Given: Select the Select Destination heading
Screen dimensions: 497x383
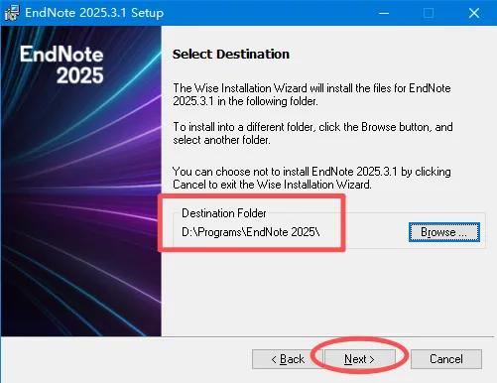Looking at the screenshot, I should pos(231,55).
